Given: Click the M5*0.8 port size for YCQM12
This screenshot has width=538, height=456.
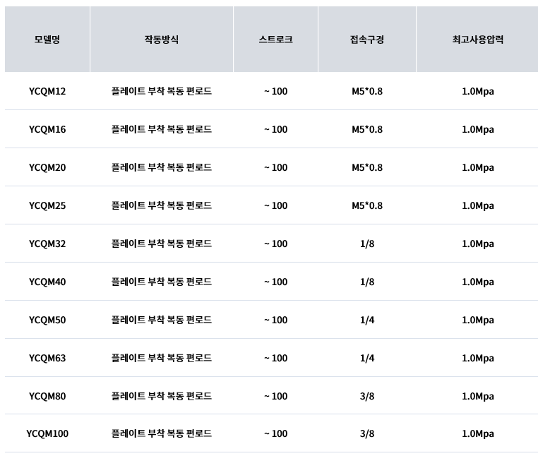Looking at the screenshot, I should pyautogui.click(x=367, y=91).
